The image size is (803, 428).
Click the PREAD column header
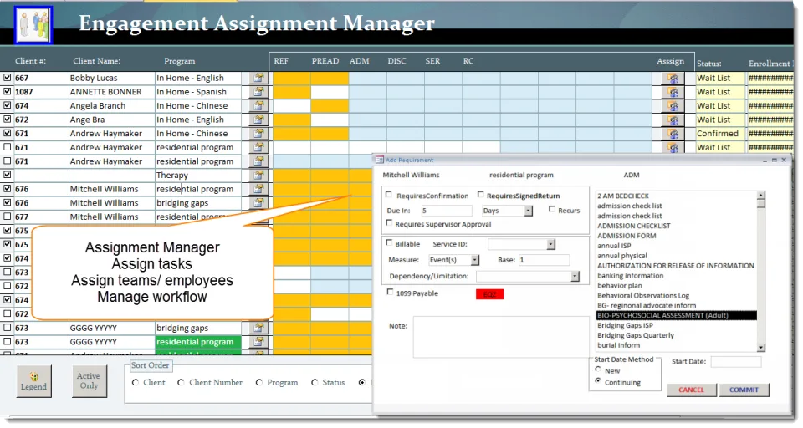[325, 61]
